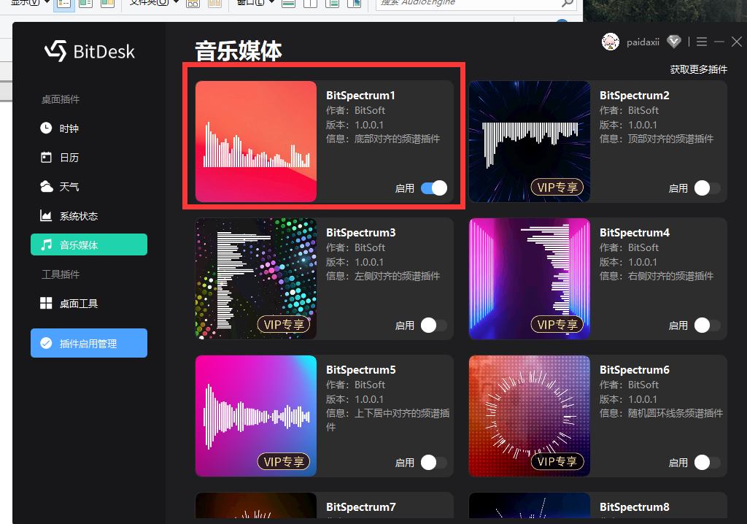Click the VIP diamond icon beside username
Viewport: 747px width, 524px height.
click(x=675, y=42)
